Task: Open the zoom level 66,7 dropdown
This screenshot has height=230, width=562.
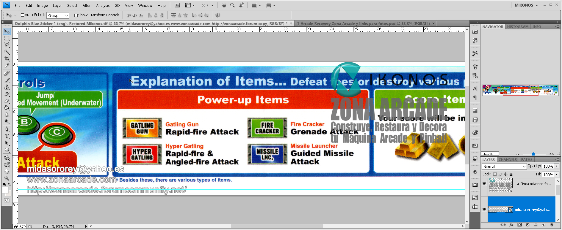Action: (212, 5)
